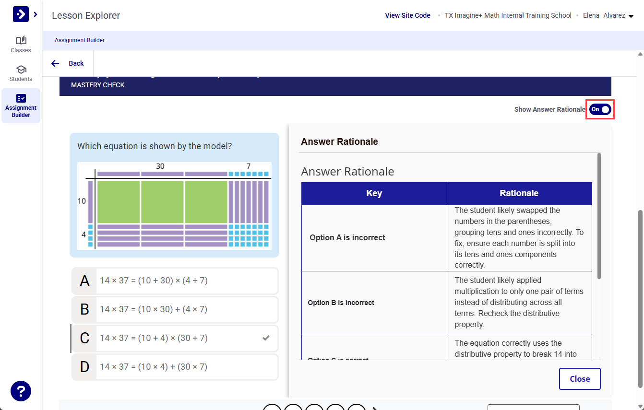Click the Back arrow icon
This screenshot has height=410, width=644.
click(x=55, y=63)
